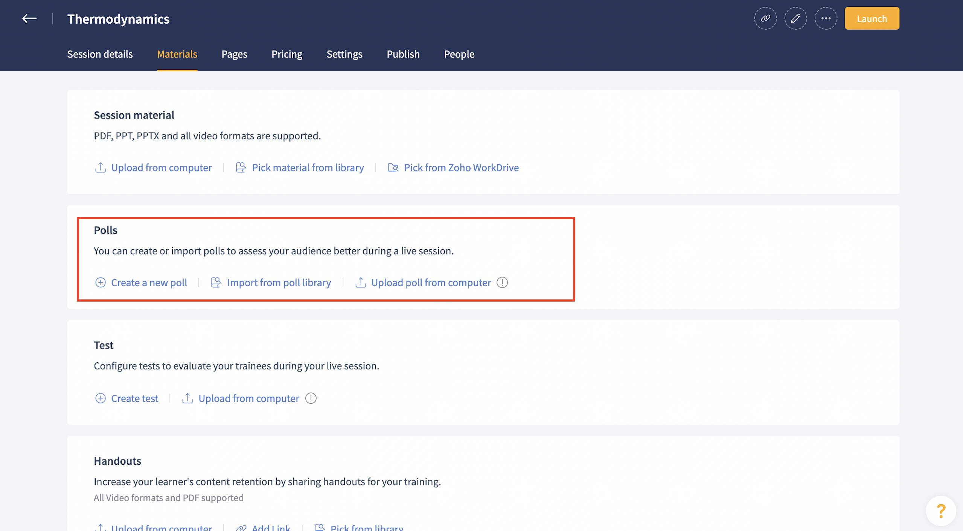Click the copy link icon in header
Viewport: 963px width, 531px height.
pos(765,18)
